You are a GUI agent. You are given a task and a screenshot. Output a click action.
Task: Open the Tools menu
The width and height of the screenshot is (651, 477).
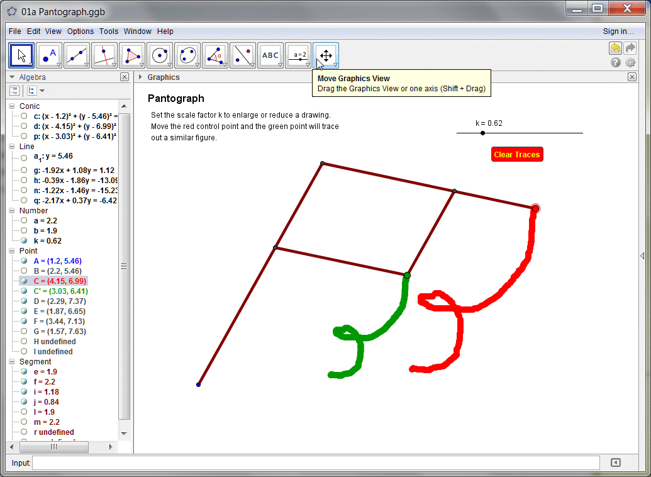click(109, 31)
